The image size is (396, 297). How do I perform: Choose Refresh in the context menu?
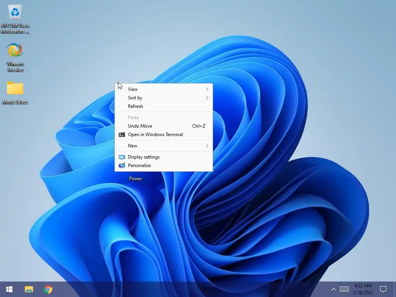point(164,106)
